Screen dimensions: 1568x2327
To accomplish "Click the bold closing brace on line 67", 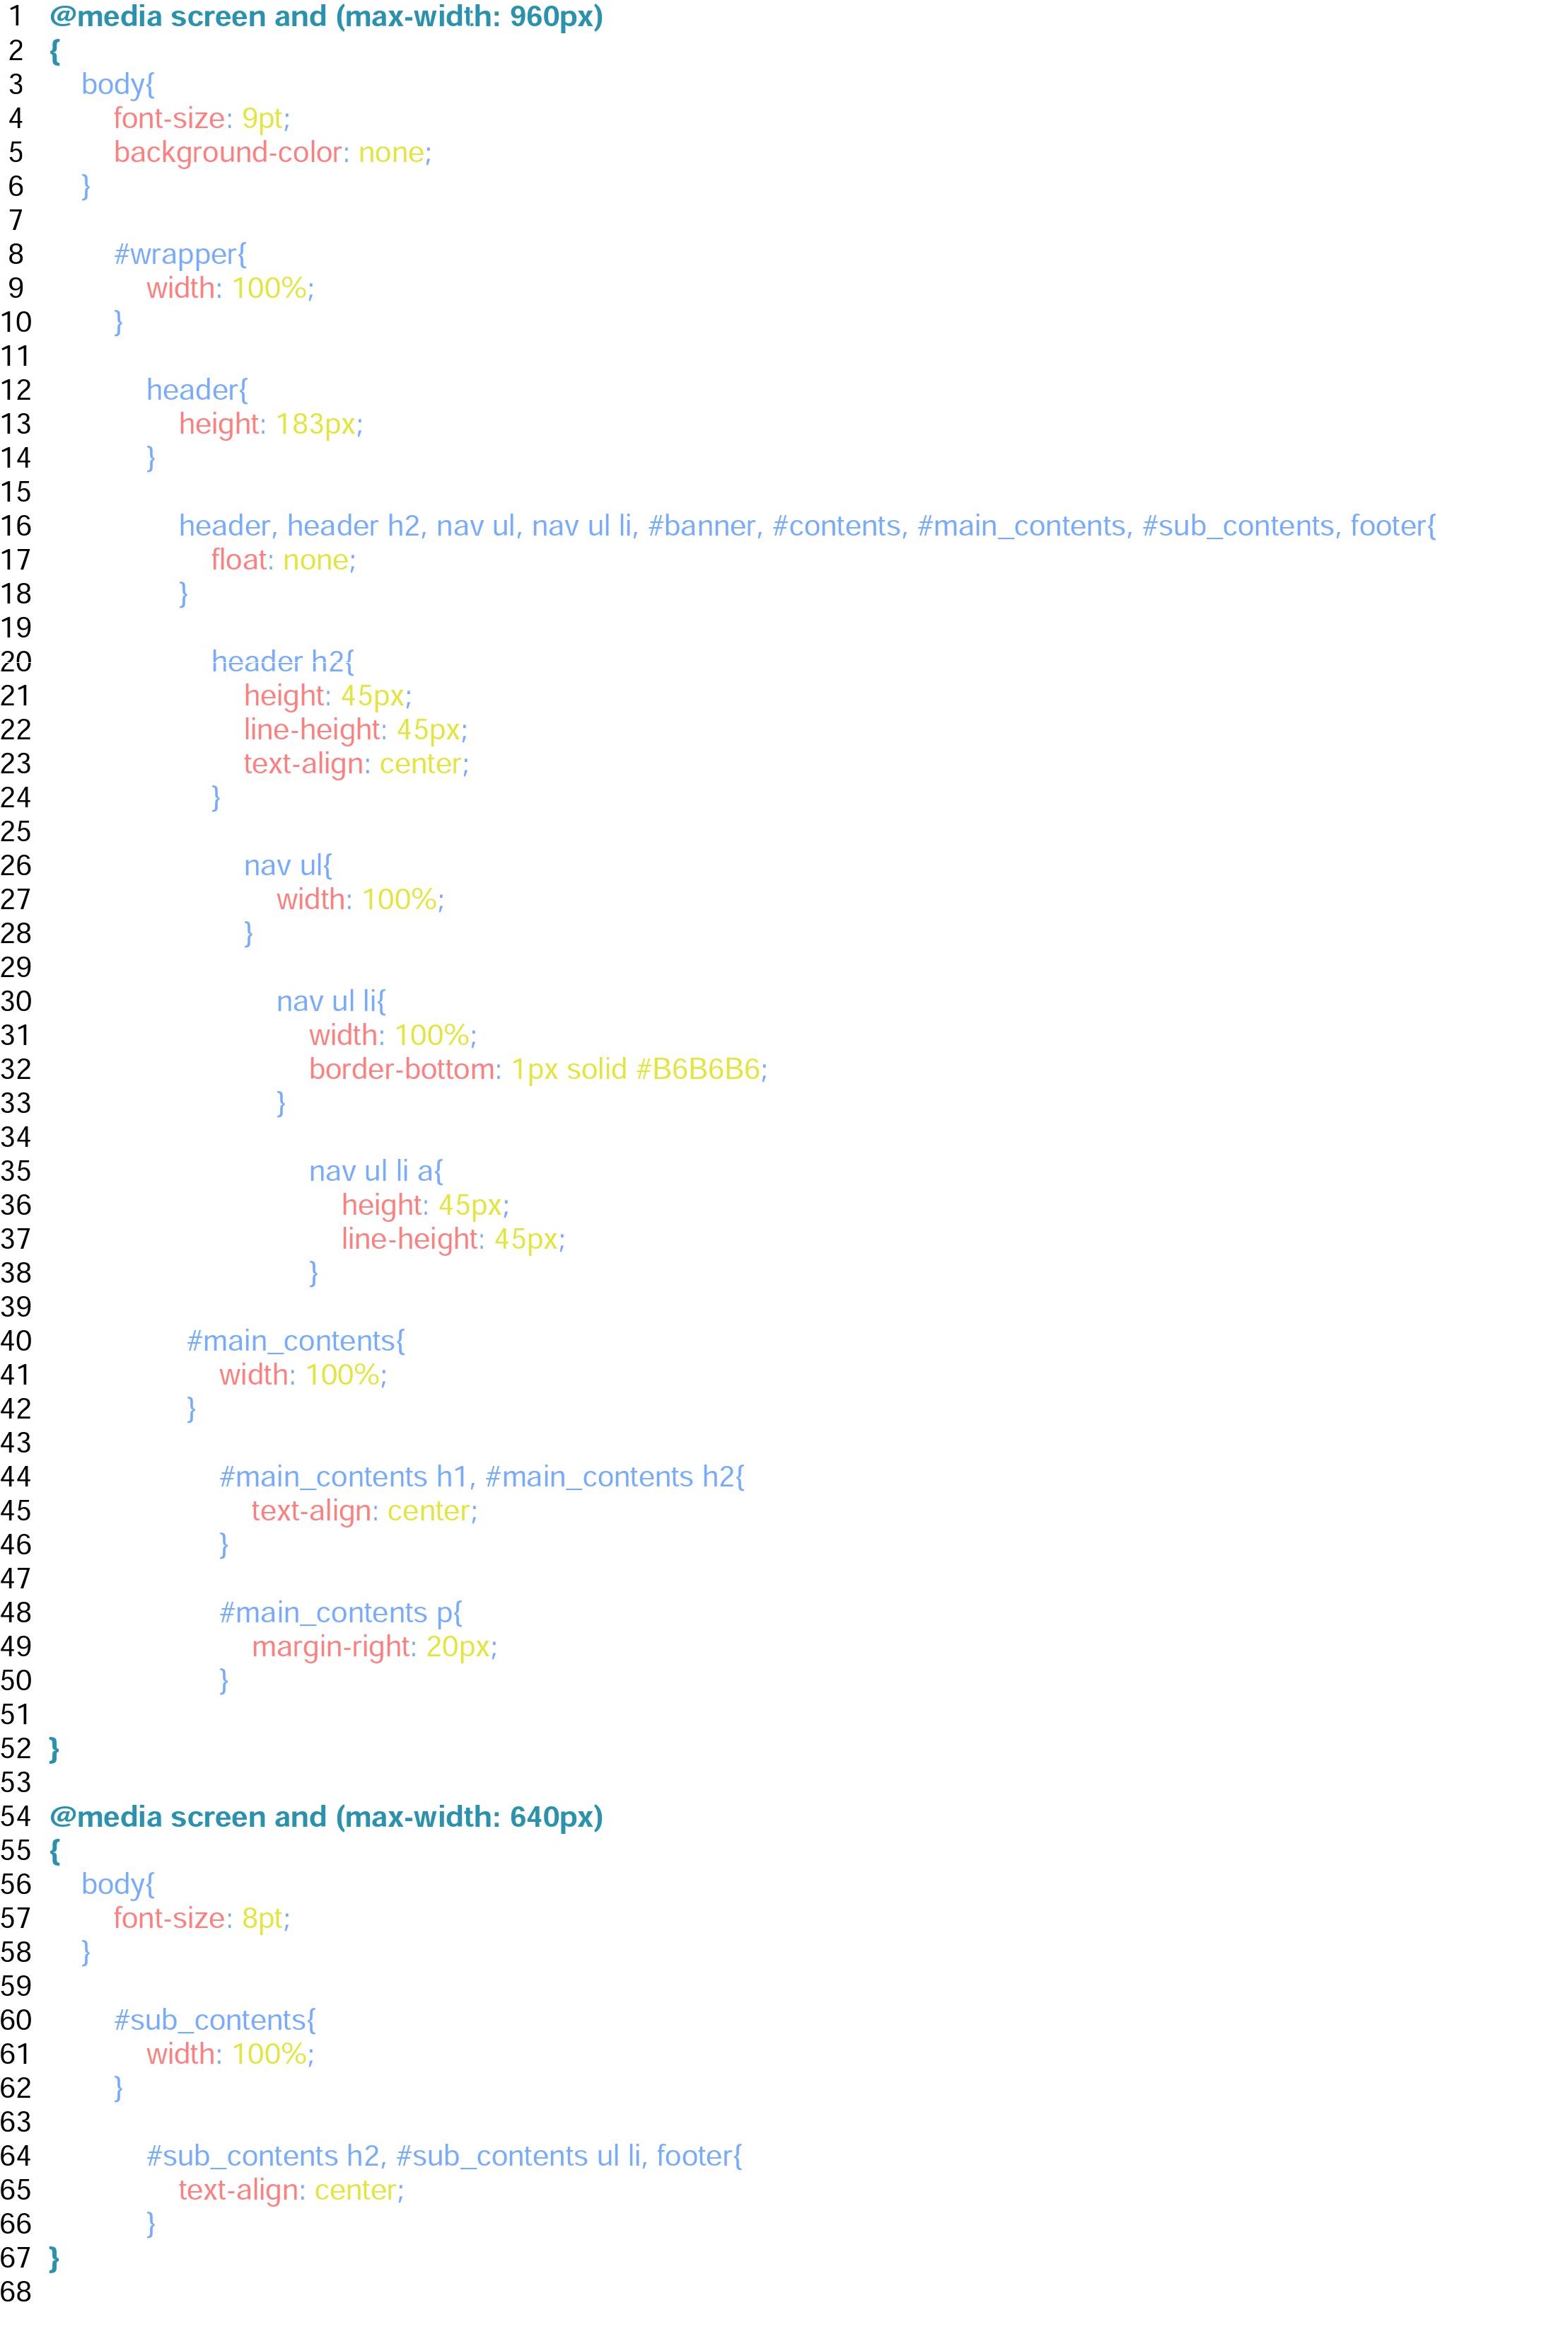I will (55, 2259).
